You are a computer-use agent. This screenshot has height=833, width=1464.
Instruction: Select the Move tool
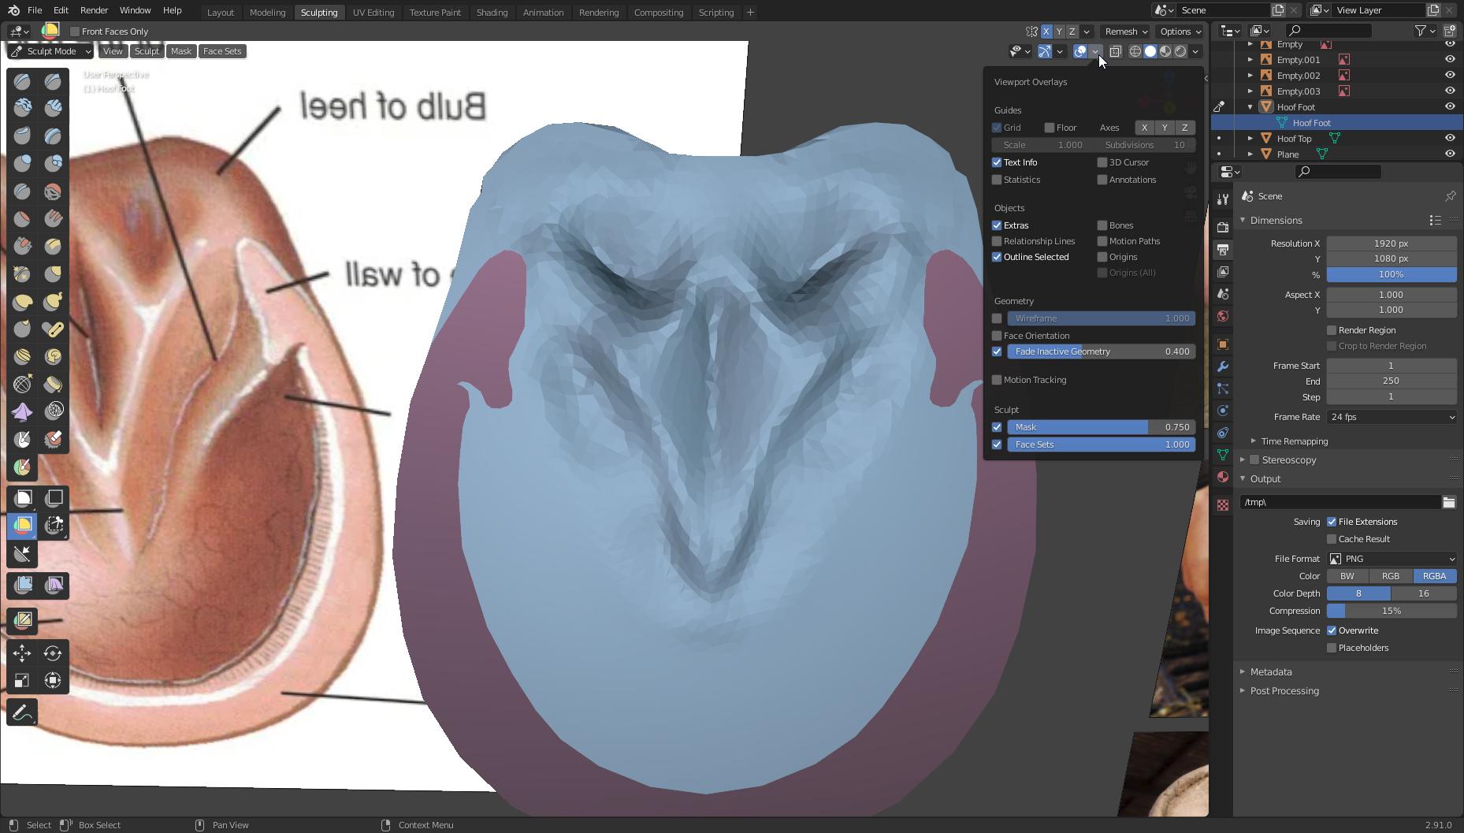tap(22, 653)
